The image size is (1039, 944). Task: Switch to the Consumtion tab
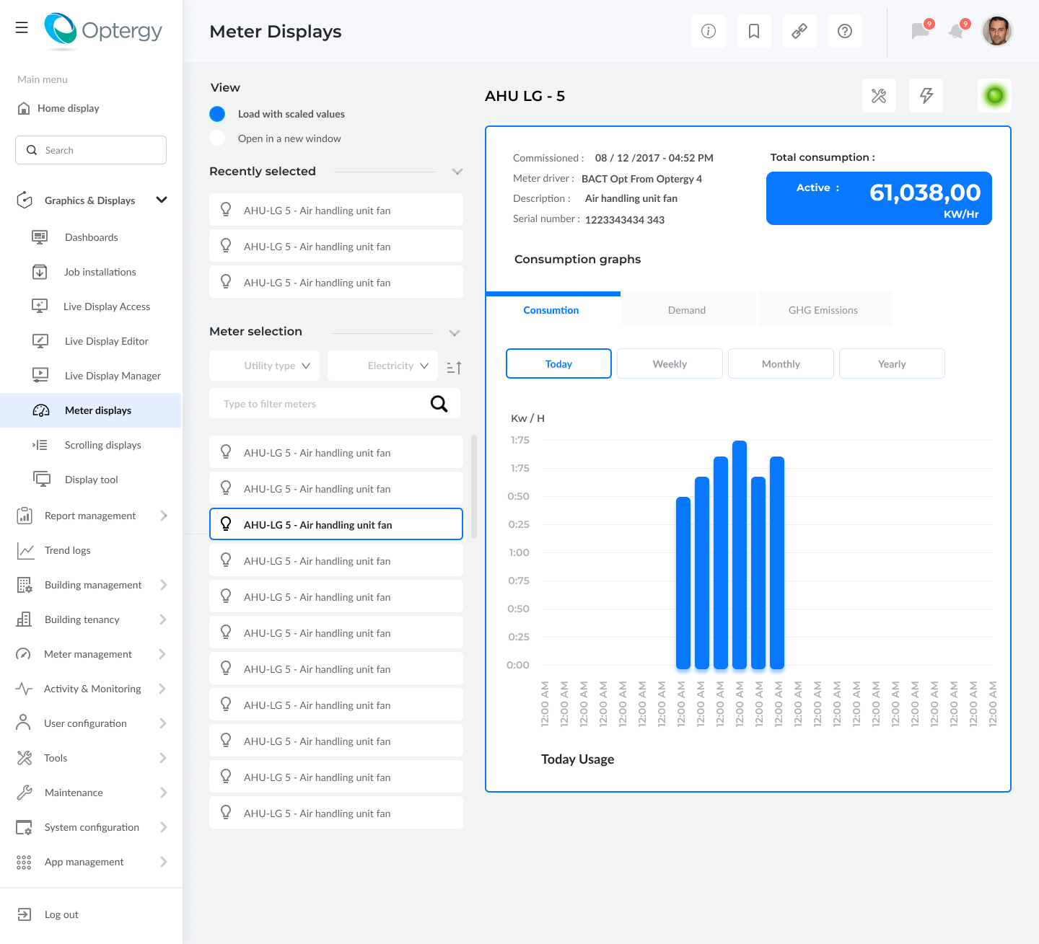553,309
